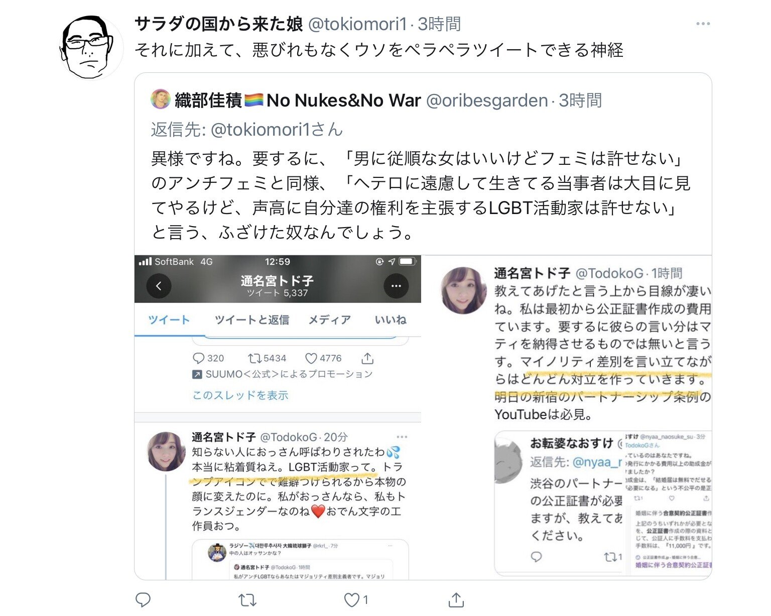The image size is (771, 616).
Task: Click the 320 replies bubble icon
Action: (x=199, y=358)
